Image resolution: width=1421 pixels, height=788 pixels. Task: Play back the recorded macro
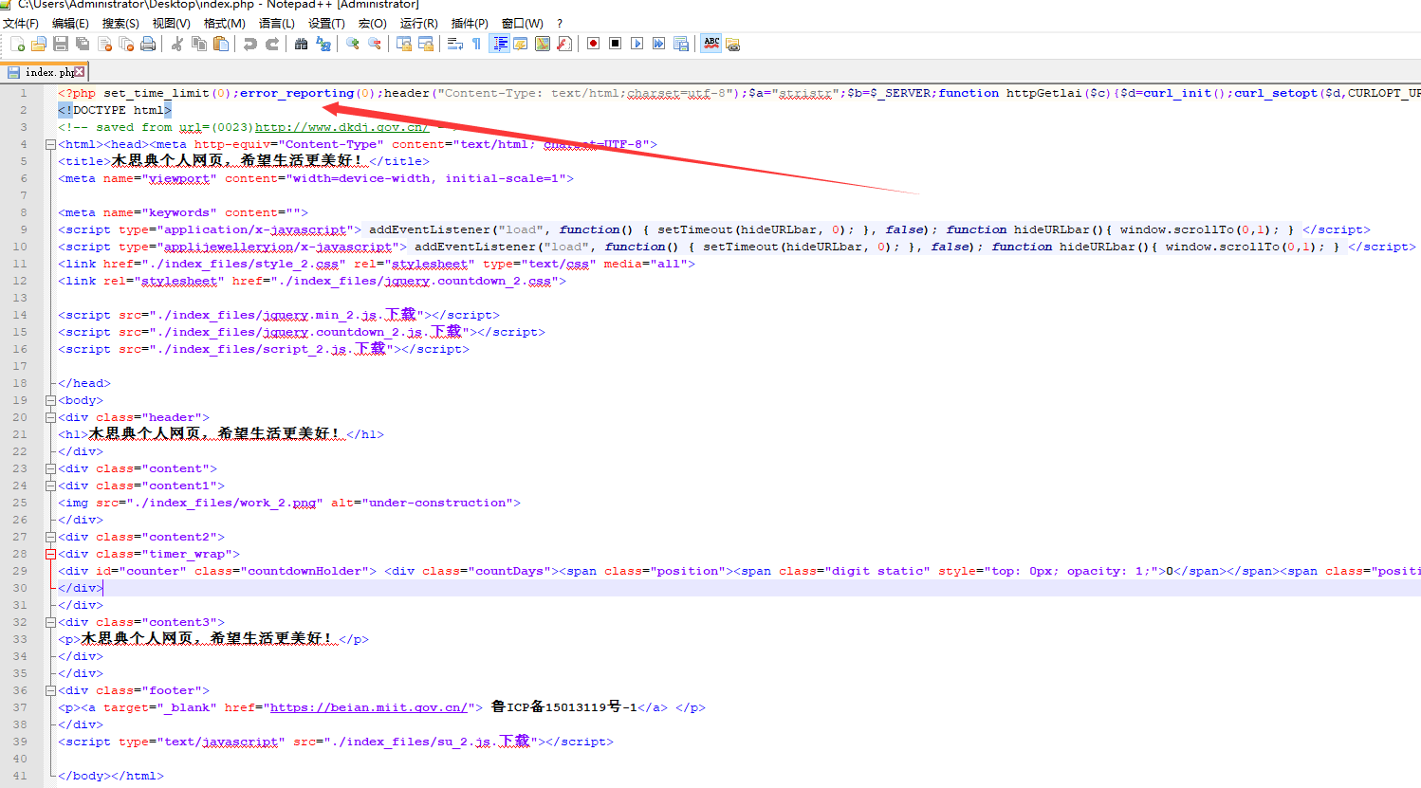(637, 44)
